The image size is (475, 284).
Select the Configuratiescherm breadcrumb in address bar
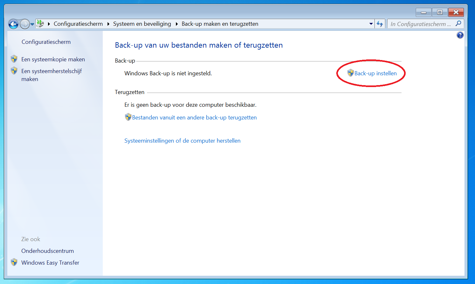click(78, 24)
